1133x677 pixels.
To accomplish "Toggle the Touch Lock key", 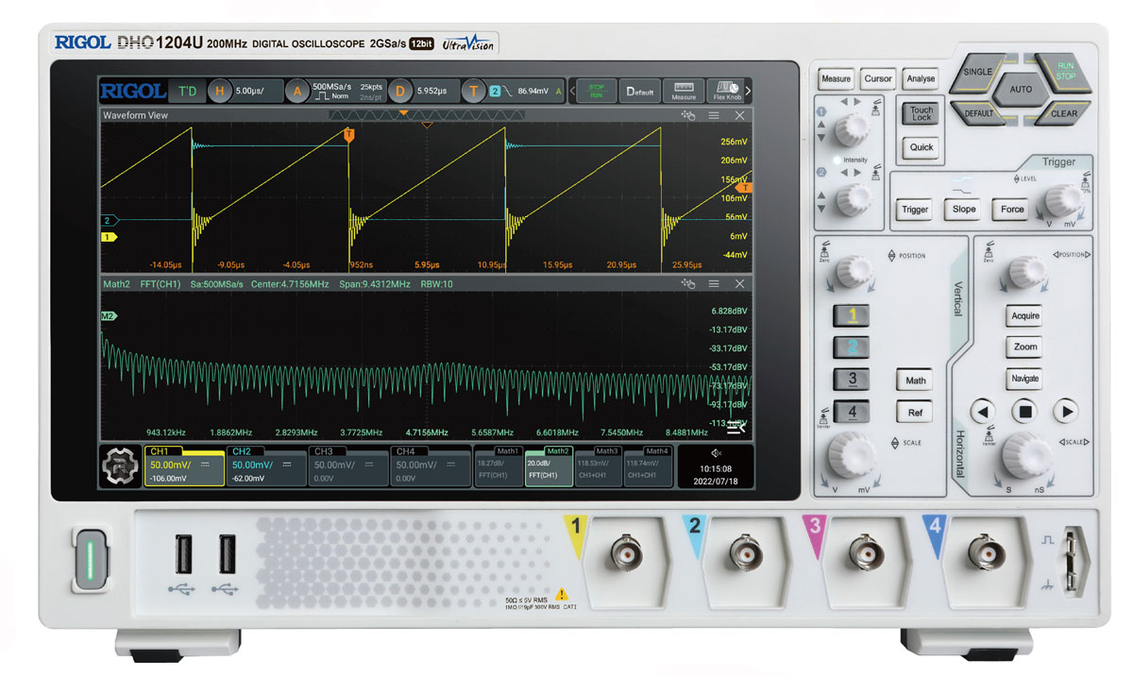I will 922,113.
